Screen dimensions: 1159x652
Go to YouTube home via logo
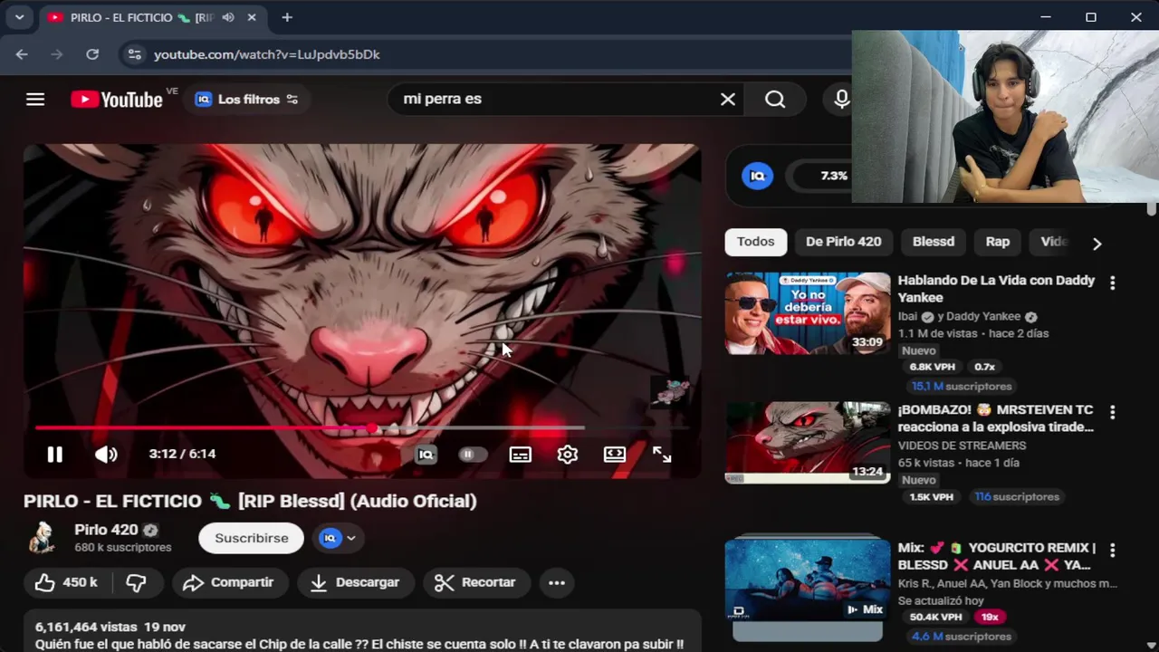click(x=117, y=100)
